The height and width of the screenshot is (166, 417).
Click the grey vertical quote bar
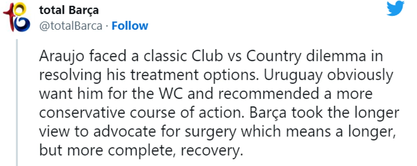(17, 103)
